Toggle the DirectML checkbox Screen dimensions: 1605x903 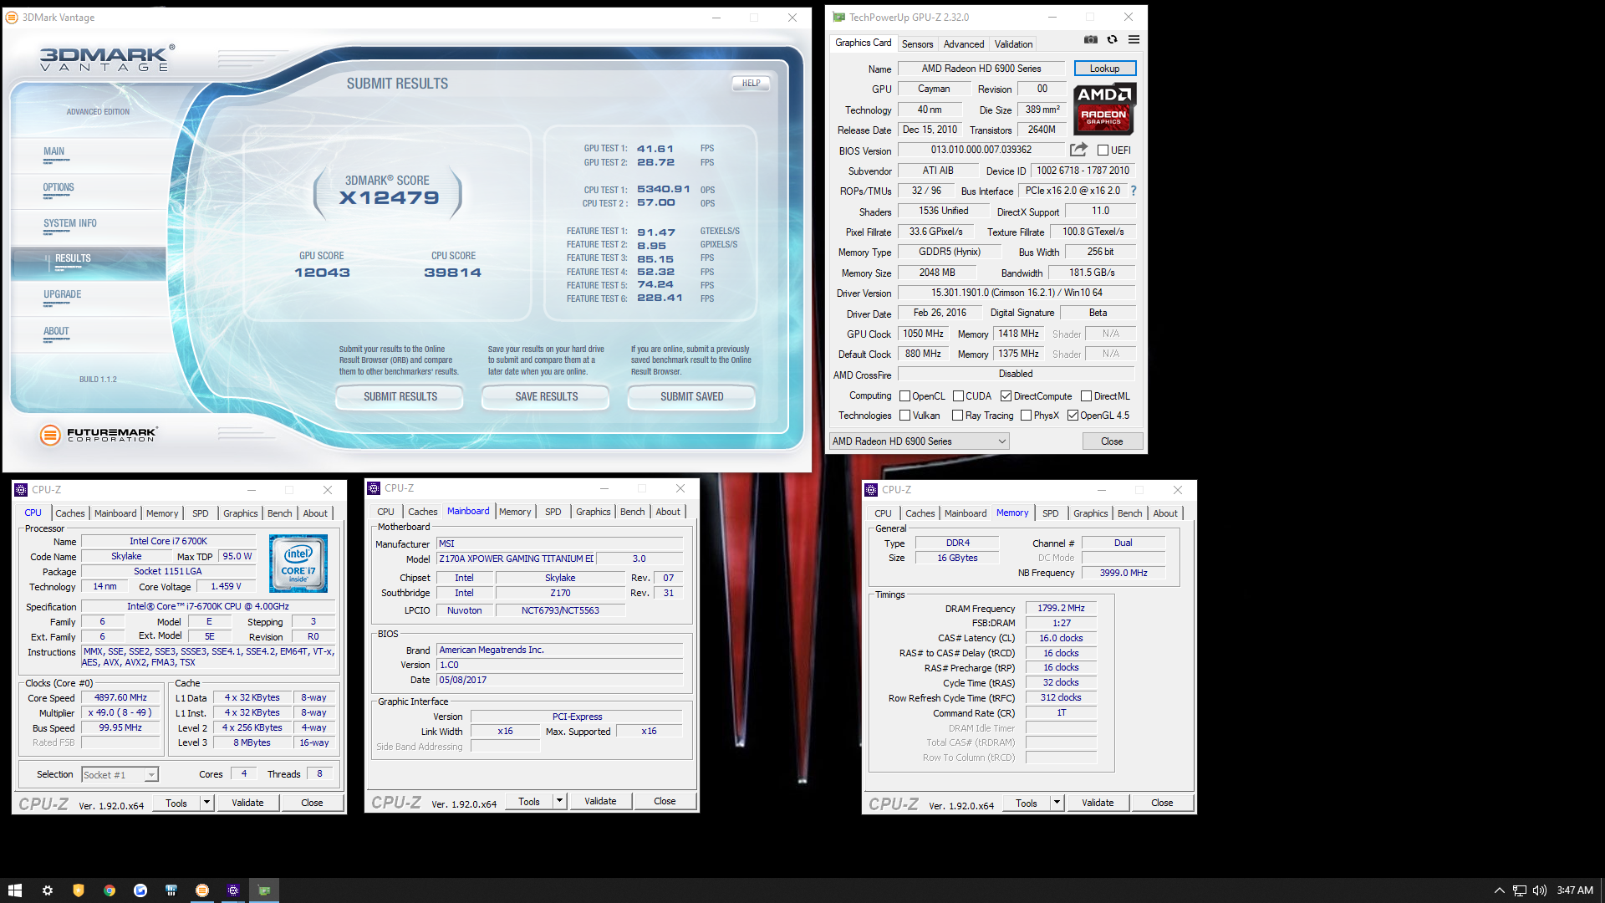coord(1086,396)
